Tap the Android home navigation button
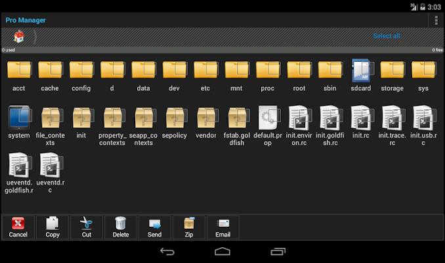 pos(222,251)
